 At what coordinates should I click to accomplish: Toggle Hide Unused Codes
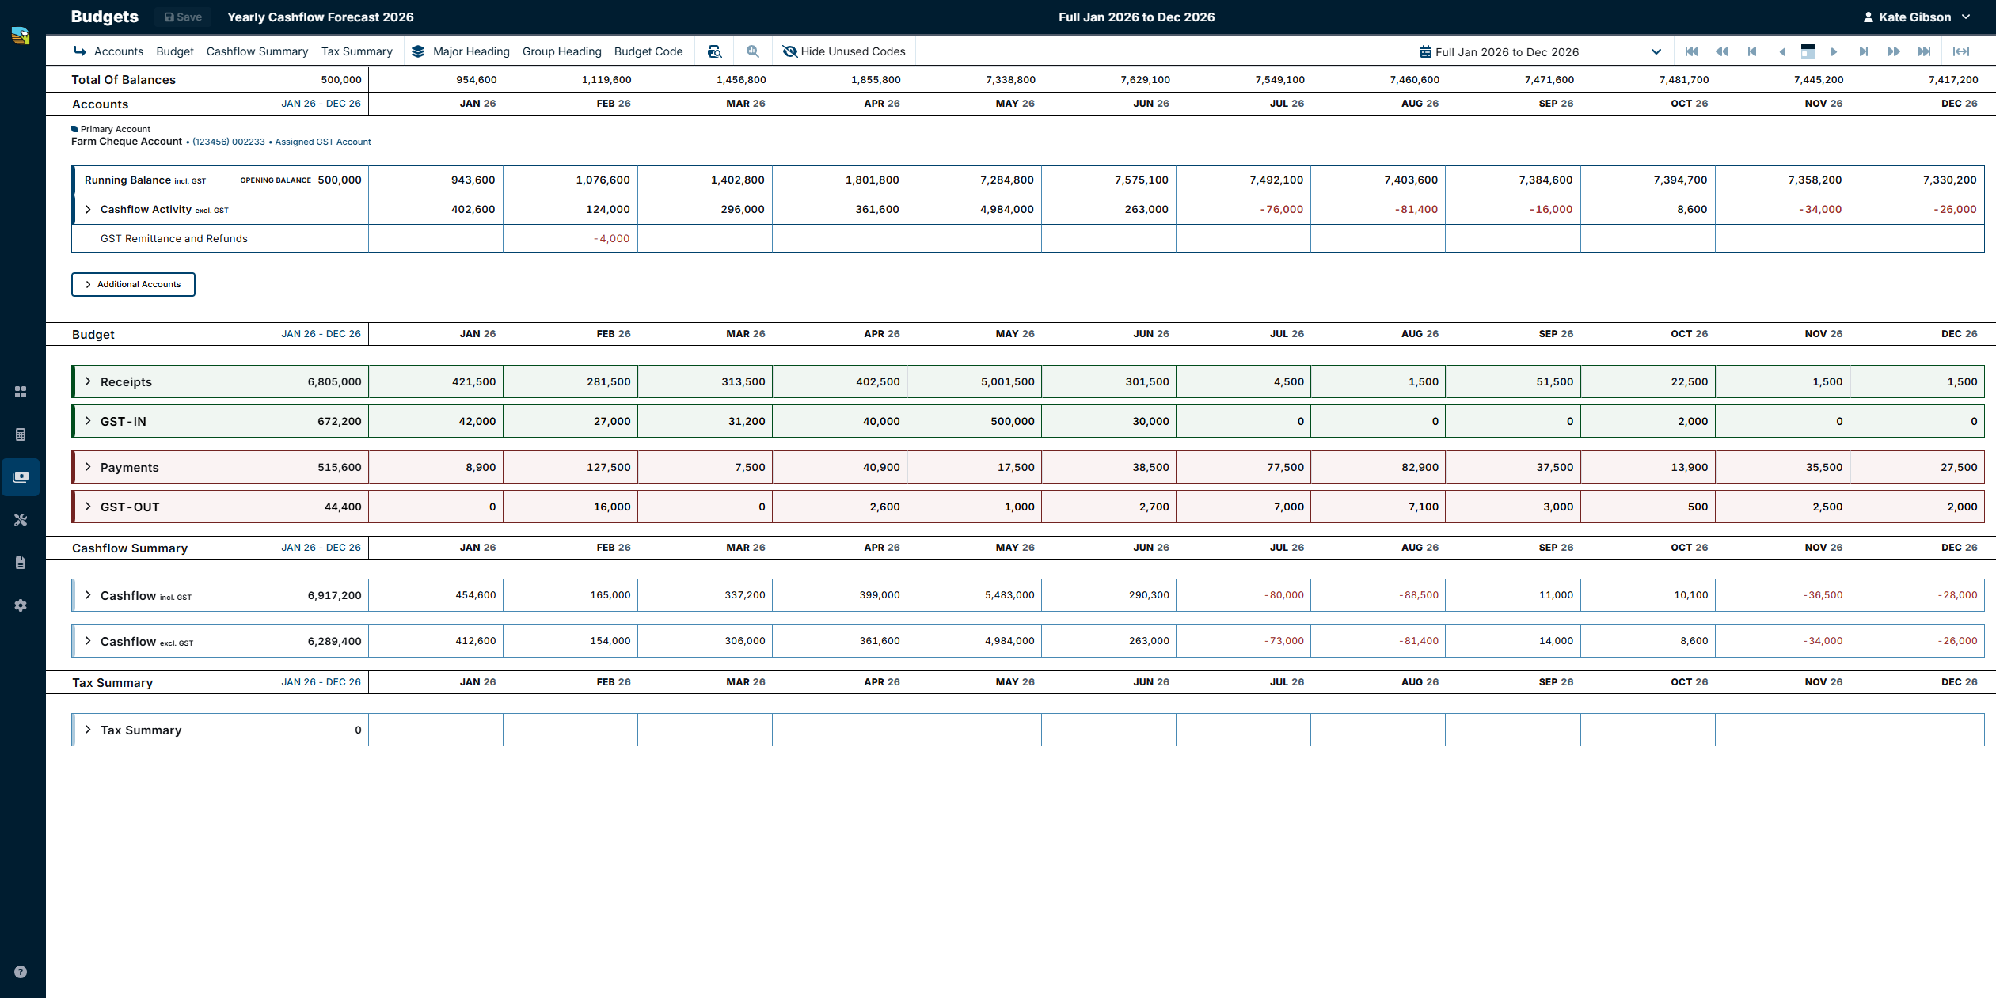tap(844, 51)
